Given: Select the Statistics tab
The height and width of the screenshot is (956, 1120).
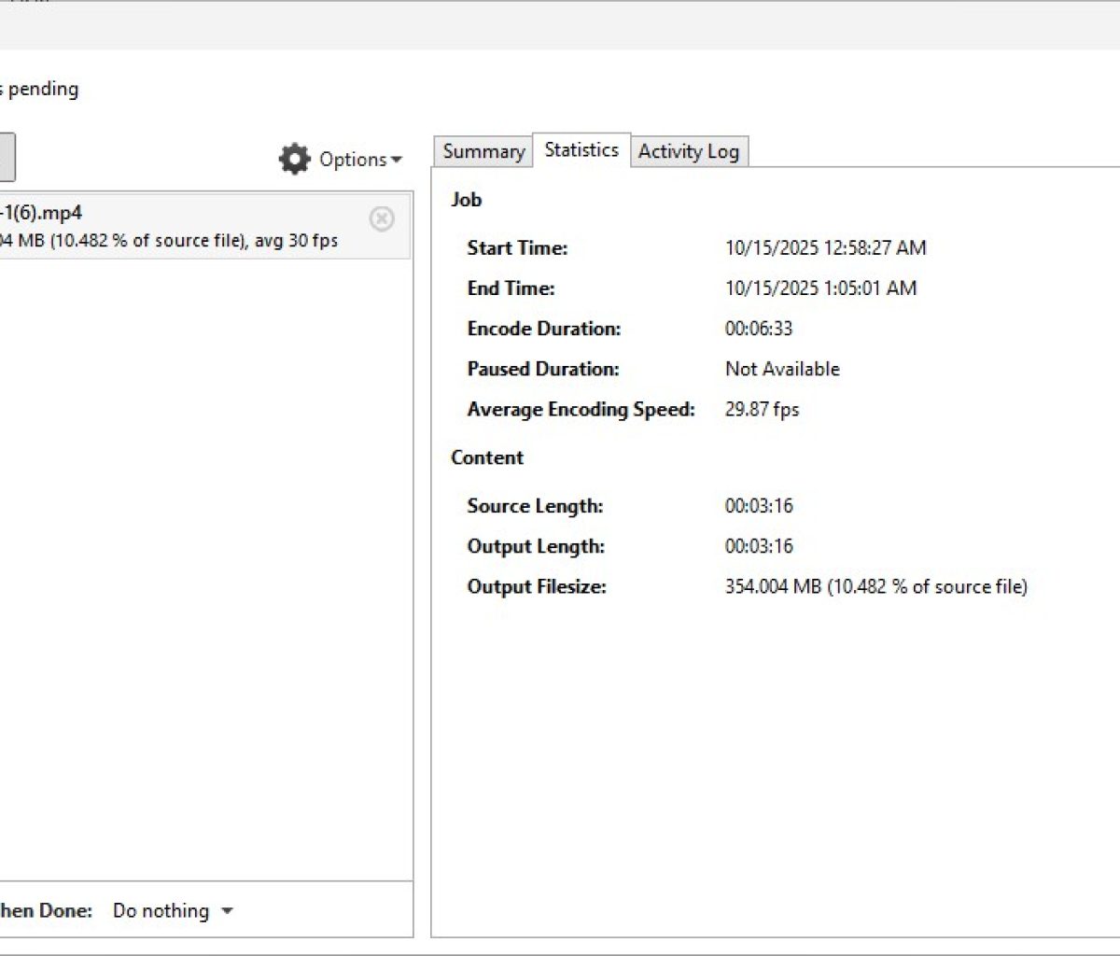Looking at the screenshot, I should 581,150.
